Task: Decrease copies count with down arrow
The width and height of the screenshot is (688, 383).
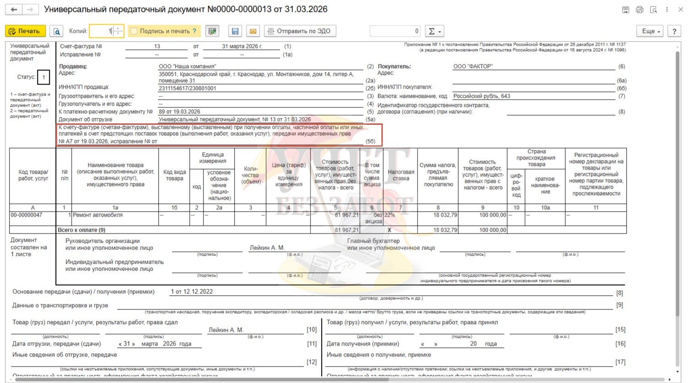Action: click(118, 34)
